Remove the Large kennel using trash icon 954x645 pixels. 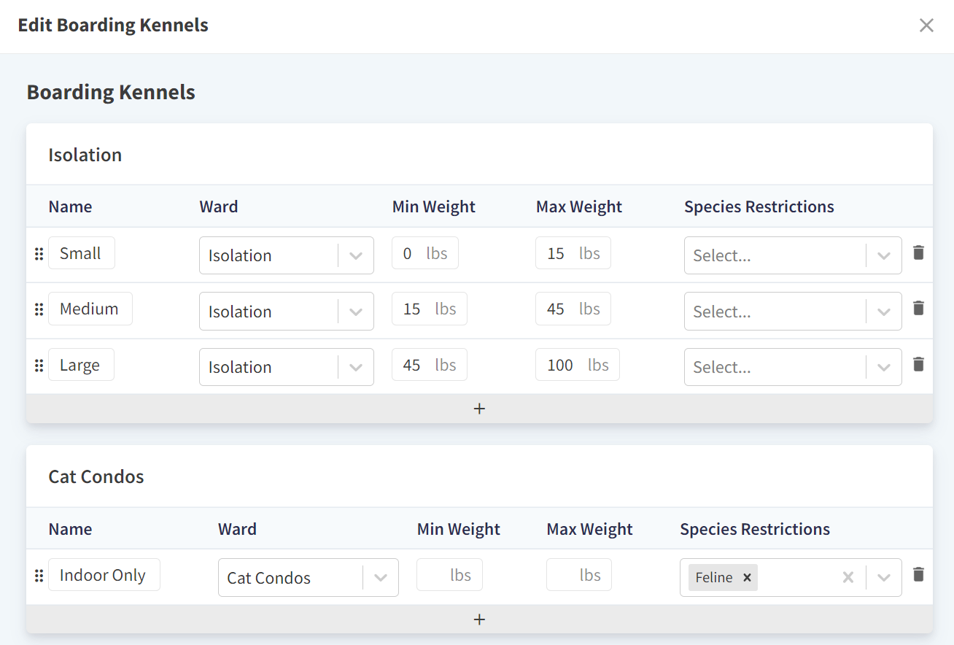click(x=918, y=364)
